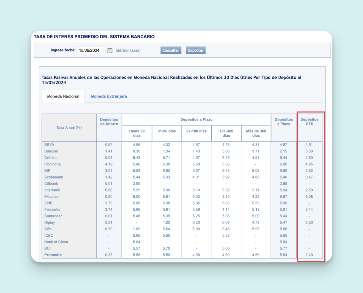Select the 'GNB' row name

coord(48,203)
